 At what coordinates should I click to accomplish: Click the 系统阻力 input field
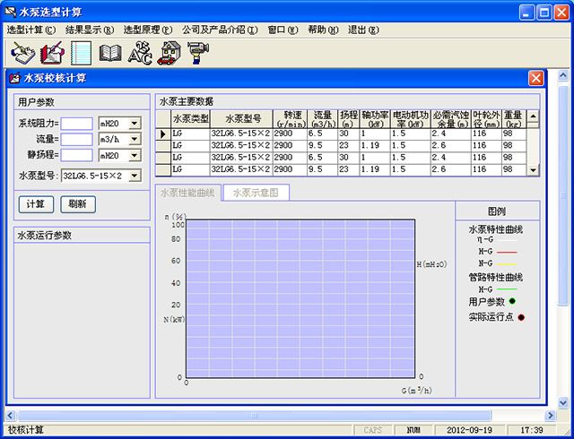click(76, 124)
